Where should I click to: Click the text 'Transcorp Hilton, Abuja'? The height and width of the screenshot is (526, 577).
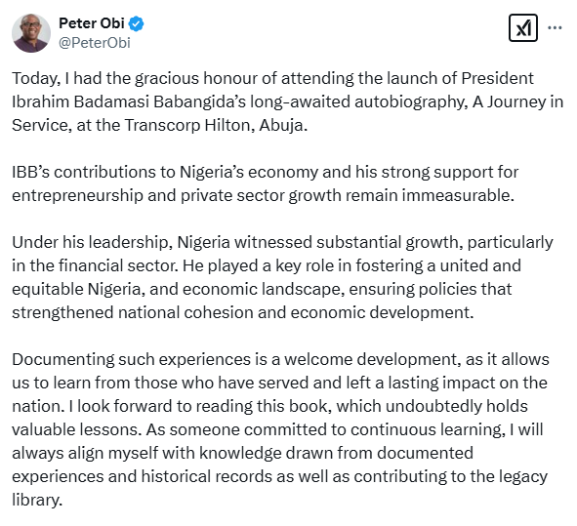pos(215,126)
